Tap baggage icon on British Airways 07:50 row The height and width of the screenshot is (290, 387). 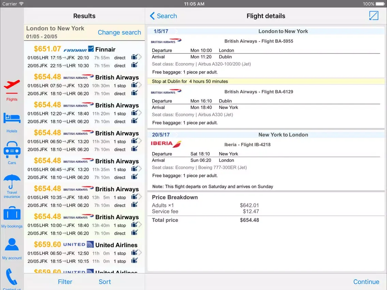coord(134,85)
